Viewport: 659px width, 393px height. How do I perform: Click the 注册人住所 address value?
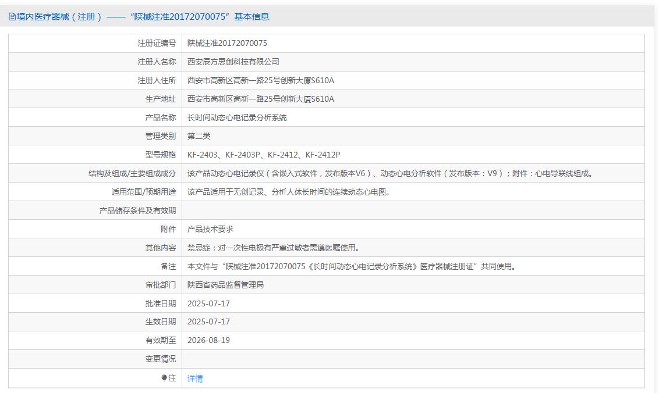coord(261,80)
